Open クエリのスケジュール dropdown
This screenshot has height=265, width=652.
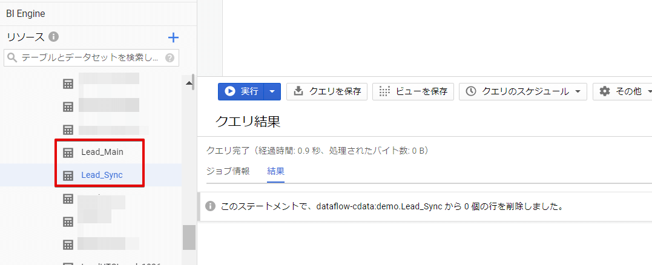[522, 91]
